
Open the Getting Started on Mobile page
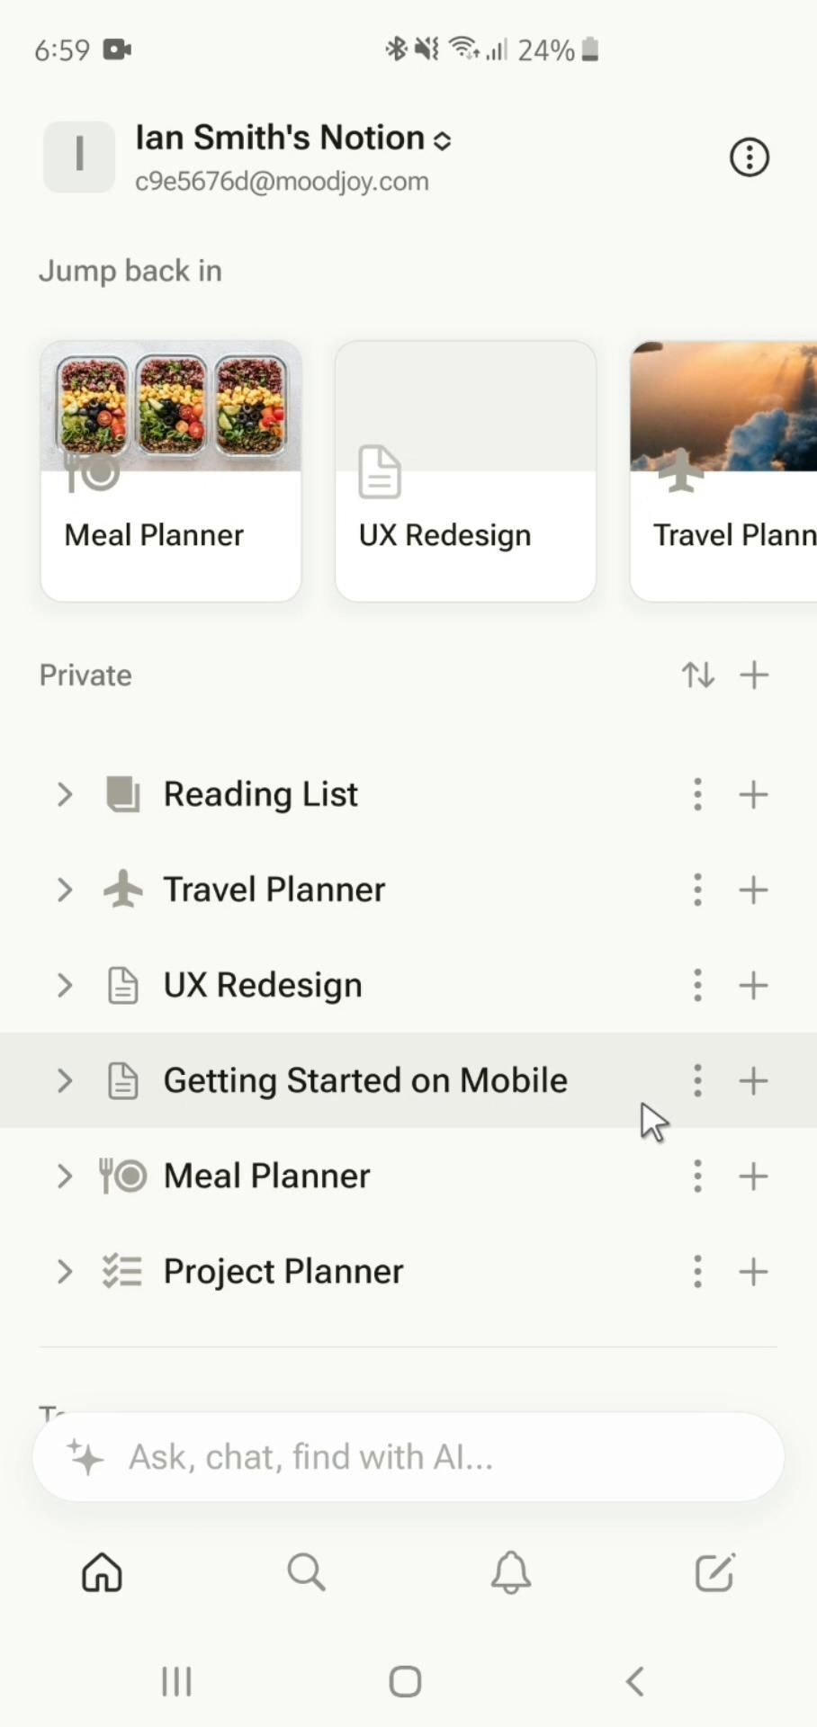[365, 1080]
